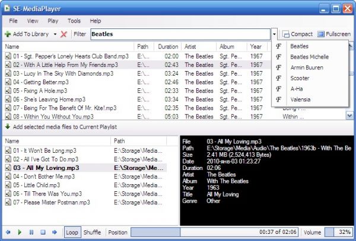Image resolution: width=356 pixels, height=241 pixels.
Task: Toggle Shuffle playback mode
Action: point(92,233)
